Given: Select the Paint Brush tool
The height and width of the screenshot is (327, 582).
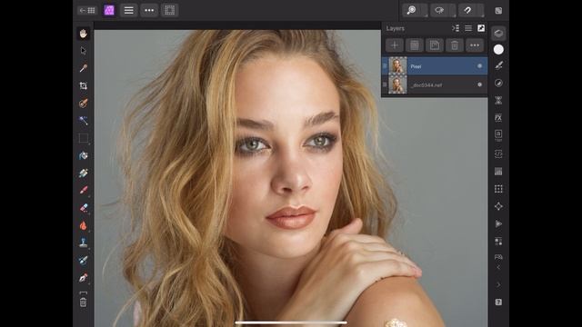Looking at the screenshot, I should [83, 190].
